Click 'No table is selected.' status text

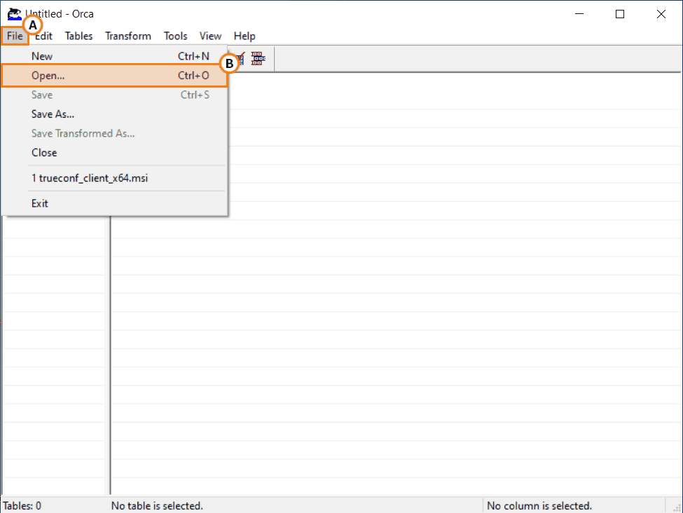point(157,505)
